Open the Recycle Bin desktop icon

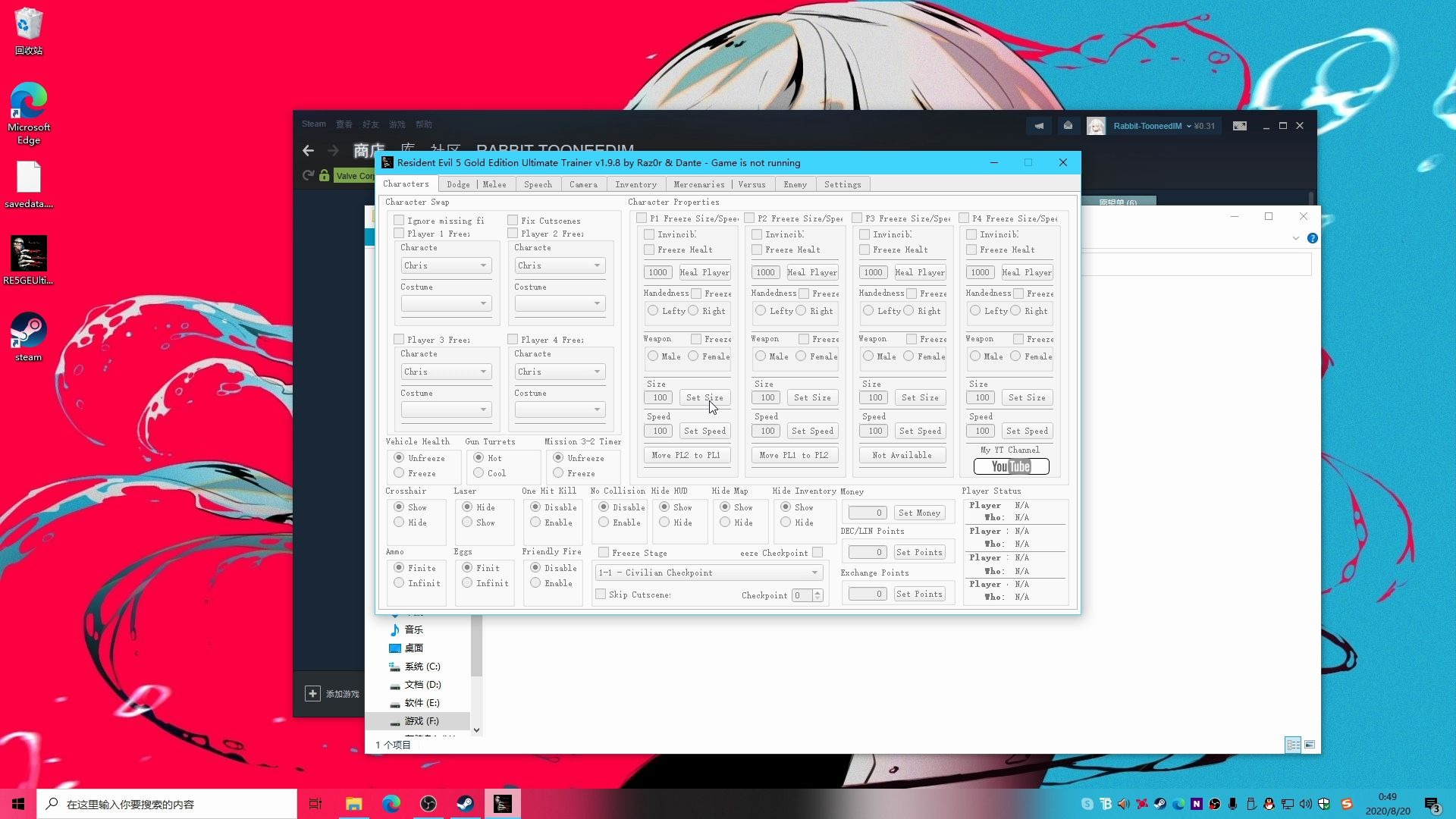tap(29, 31)
